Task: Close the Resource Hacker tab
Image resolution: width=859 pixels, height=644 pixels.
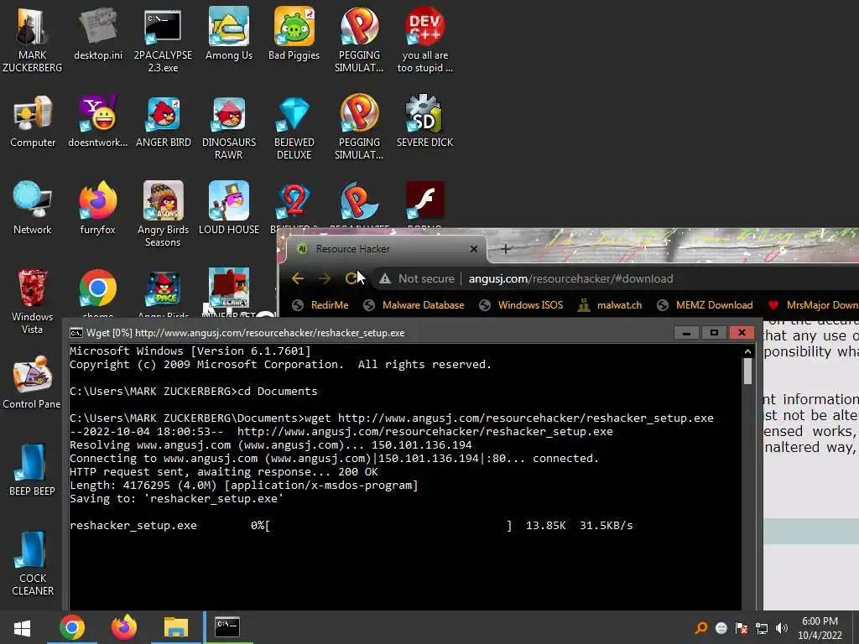Action: pyautogui.click(x=474, y=249)
